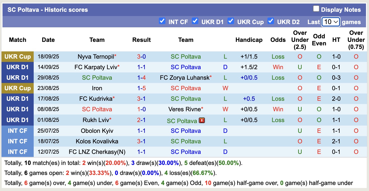369x191 pixels.
Task: Click the SC Poltava link on 29/08 row
Action: point(97,77)
